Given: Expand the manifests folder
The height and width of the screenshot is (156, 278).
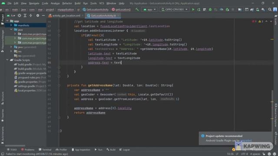Looking at the screenshot, I should coord(11,25).
